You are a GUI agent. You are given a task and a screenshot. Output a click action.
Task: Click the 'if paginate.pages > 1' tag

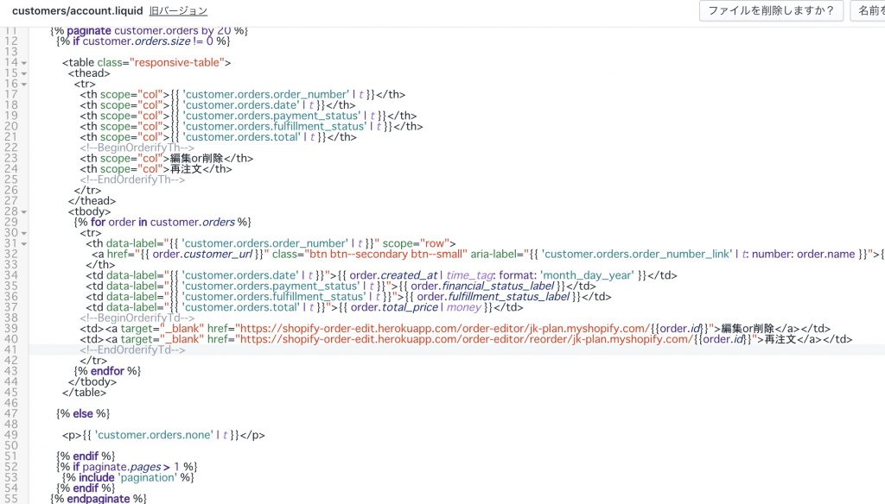click(x=127, y=467)
